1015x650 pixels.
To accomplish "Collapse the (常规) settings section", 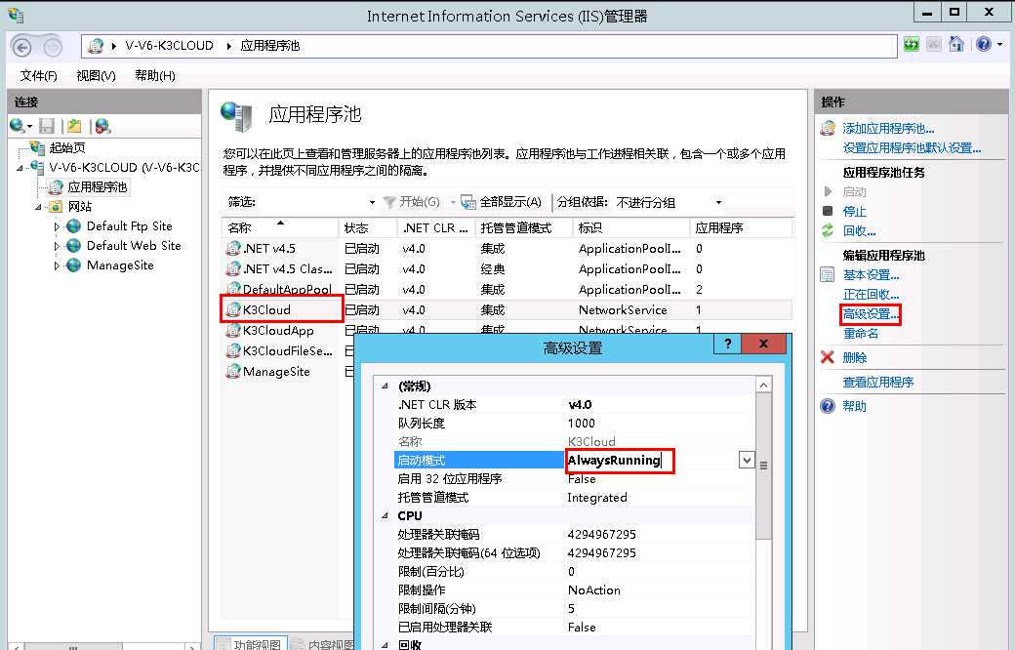I will pyautogui.click(x=385, y=386).
